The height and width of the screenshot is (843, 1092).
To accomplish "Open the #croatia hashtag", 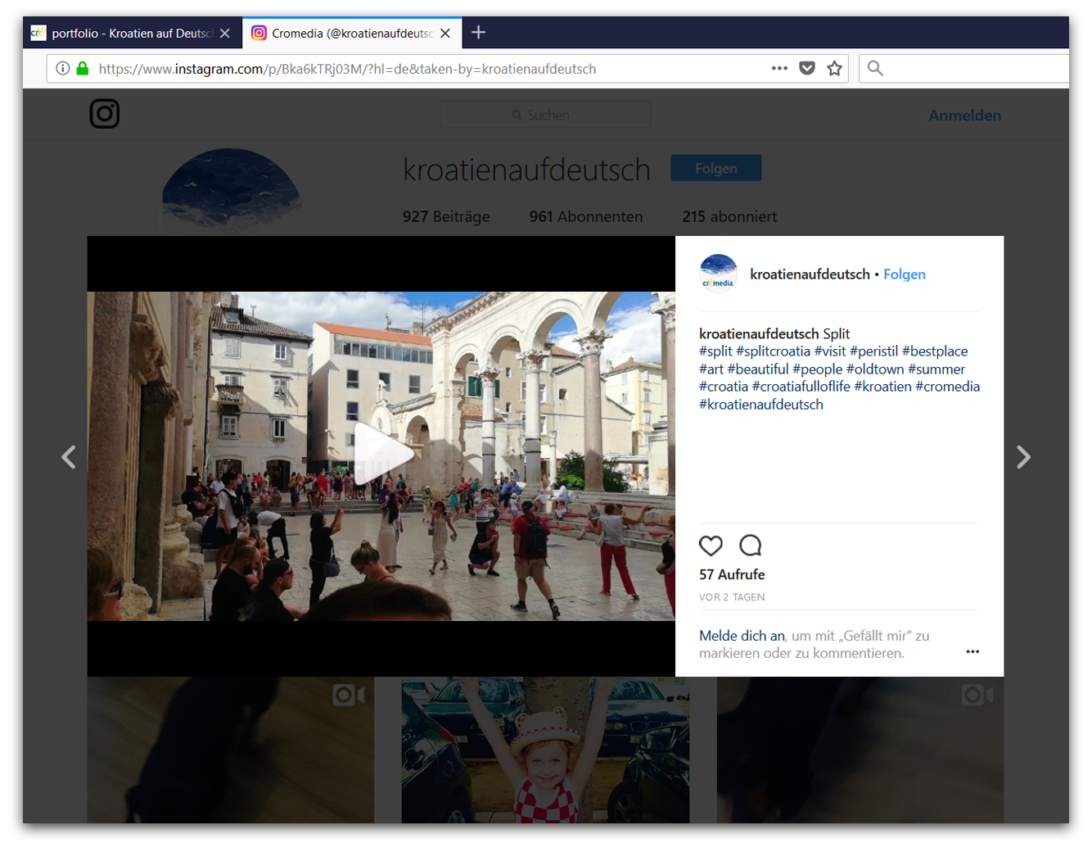I will (724, 387).
